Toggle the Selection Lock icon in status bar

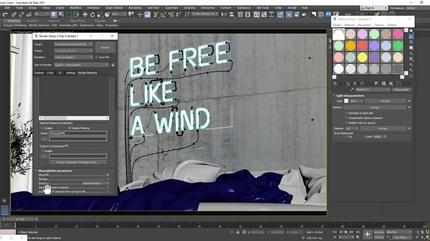pos(238,232)
